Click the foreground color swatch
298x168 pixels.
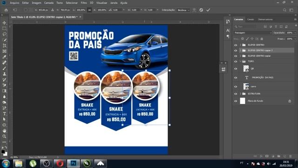pos(3,152)
